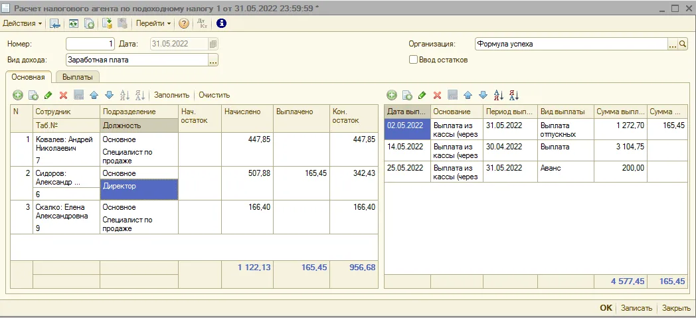Click finish editing icon in employees toolbar
This screenshot has width=696, height=318.
(78, 95)
